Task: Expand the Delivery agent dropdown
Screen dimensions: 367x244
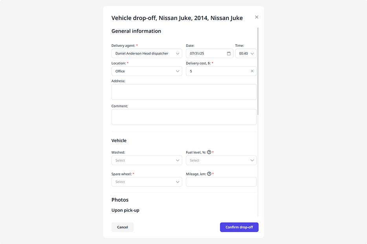Action: (147, 54)
